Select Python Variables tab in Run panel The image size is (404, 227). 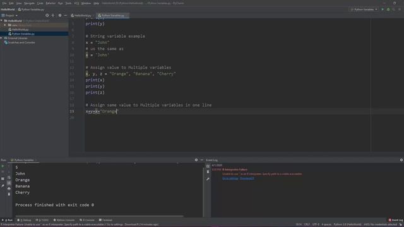[x=24, y=160]
